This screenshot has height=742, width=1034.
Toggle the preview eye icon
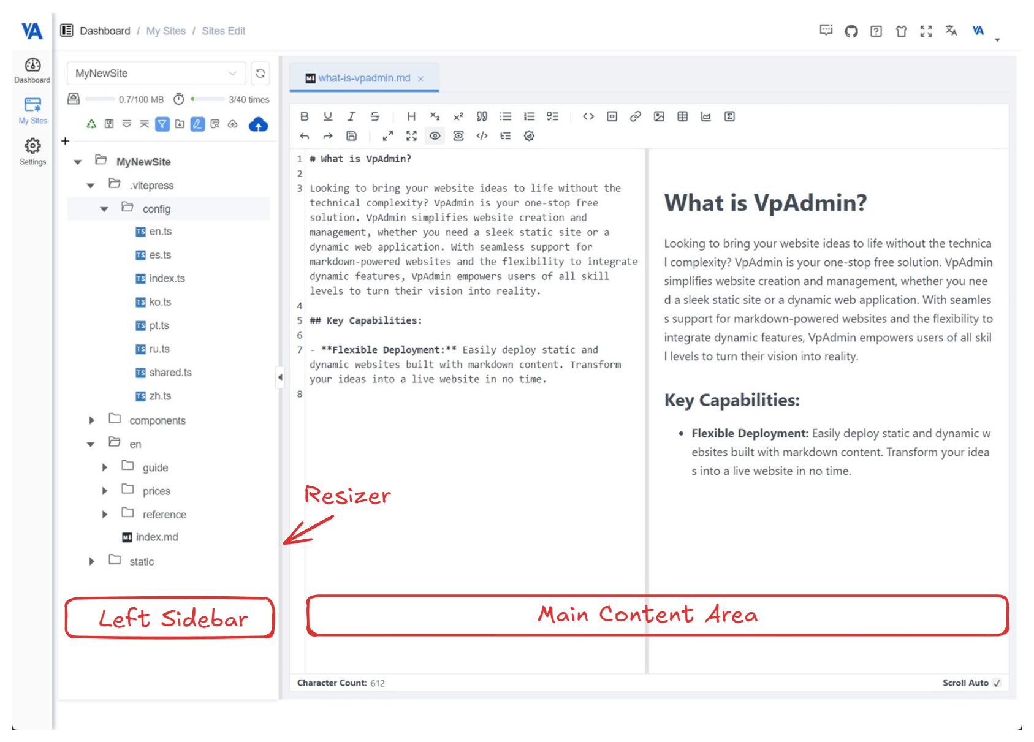coord(435,136)
